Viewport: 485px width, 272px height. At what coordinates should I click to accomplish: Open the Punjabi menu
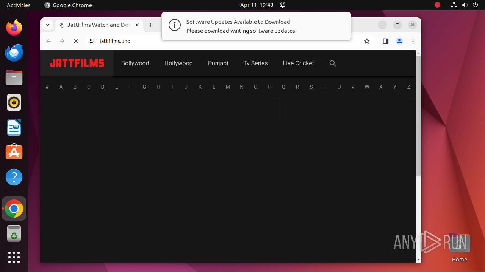pos(218,63)
